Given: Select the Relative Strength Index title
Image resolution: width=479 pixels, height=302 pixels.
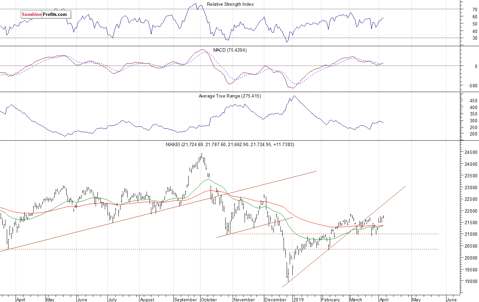Looking at the screenshot, I should tap(230, 4).
